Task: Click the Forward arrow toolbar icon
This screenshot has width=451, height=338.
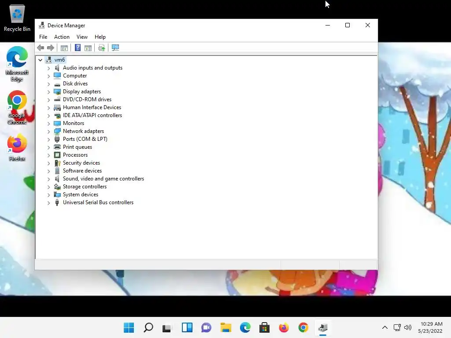Action: pyautogui.click(x=51, y=48)
